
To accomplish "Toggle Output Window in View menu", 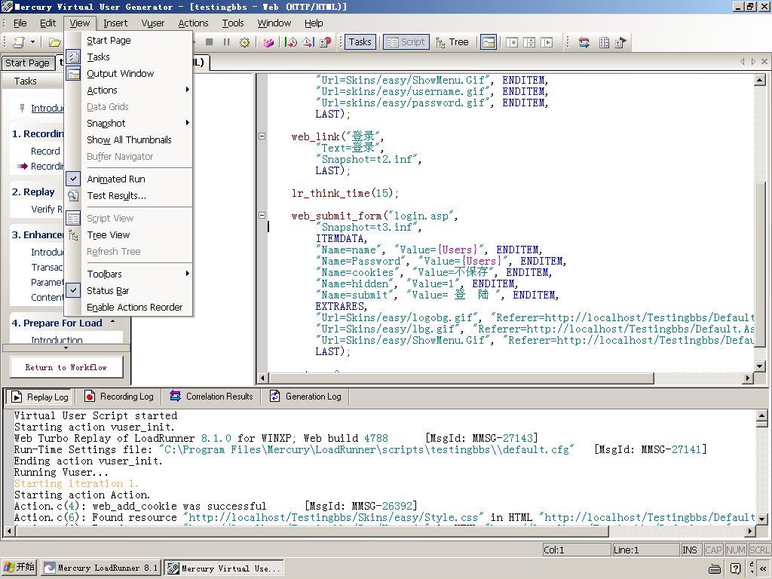I will click(128, 74).
